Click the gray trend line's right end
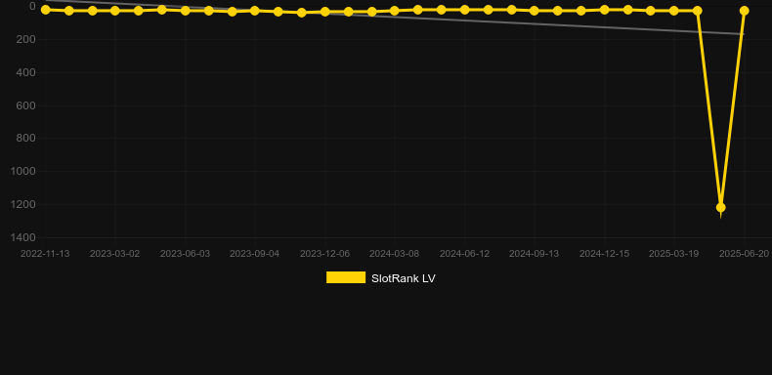Viewport: 772px width, 375px height. coord(743,34)
